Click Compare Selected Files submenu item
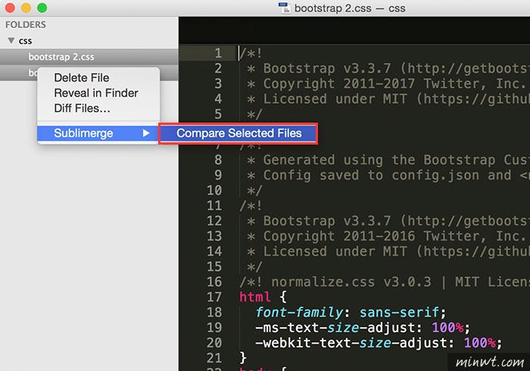530x371 pixels. 238,133
